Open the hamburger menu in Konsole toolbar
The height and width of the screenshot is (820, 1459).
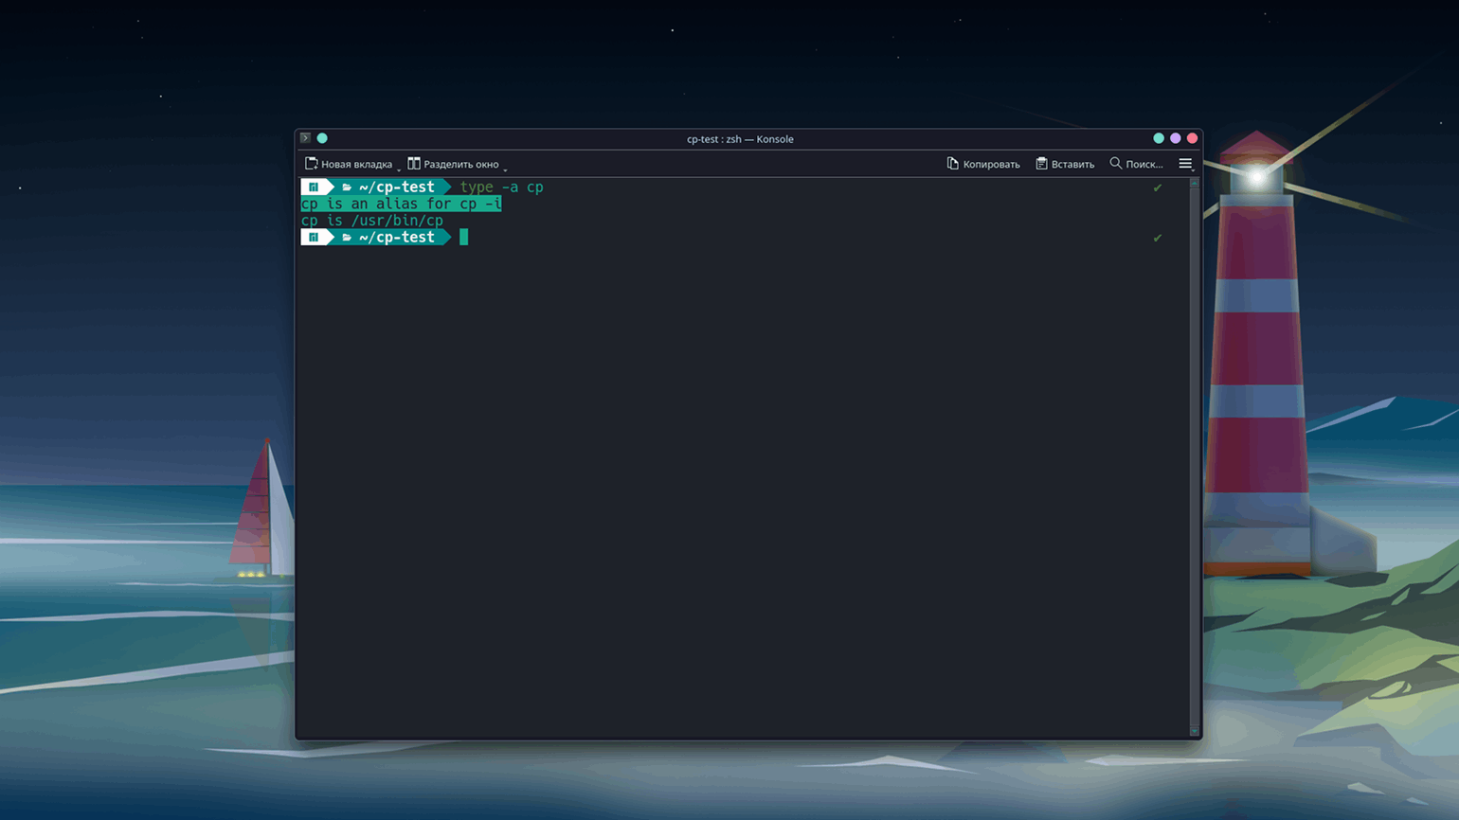tap(1185, 164)
